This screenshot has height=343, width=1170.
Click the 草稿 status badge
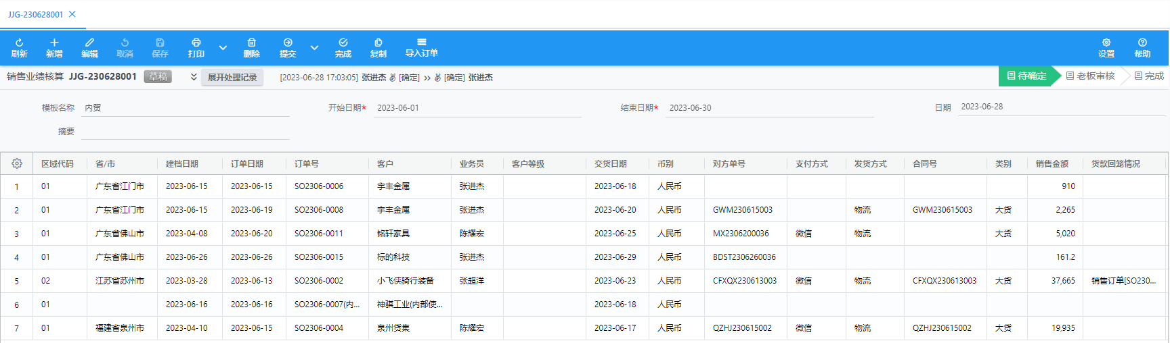pos(158,77)
